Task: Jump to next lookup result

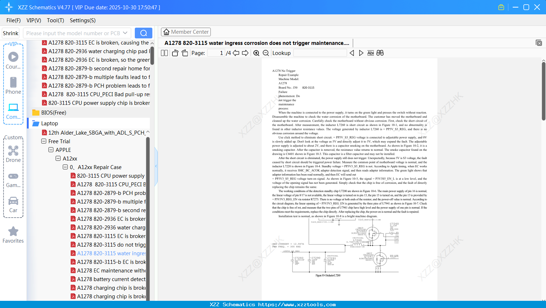Action: [361, 53]
